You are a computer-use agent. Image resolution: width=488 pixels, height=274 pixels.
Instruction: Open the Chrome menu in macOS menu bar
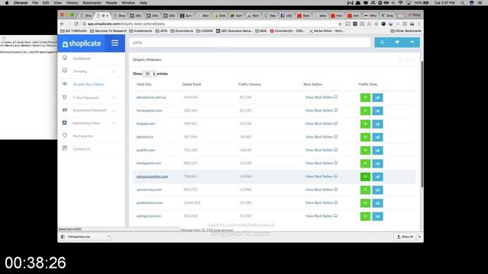click(21, 3)
